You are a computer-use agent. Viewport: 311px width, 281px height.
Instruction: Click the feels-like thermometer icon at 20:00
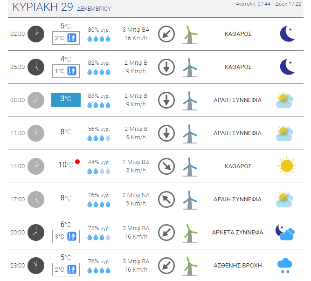tap(72, 236)
